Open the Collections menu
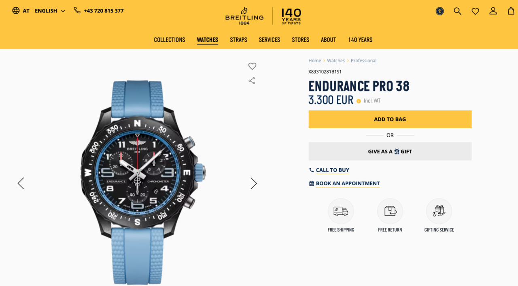Viewport: 518px width, 286px height. click(x=170, y=40)
